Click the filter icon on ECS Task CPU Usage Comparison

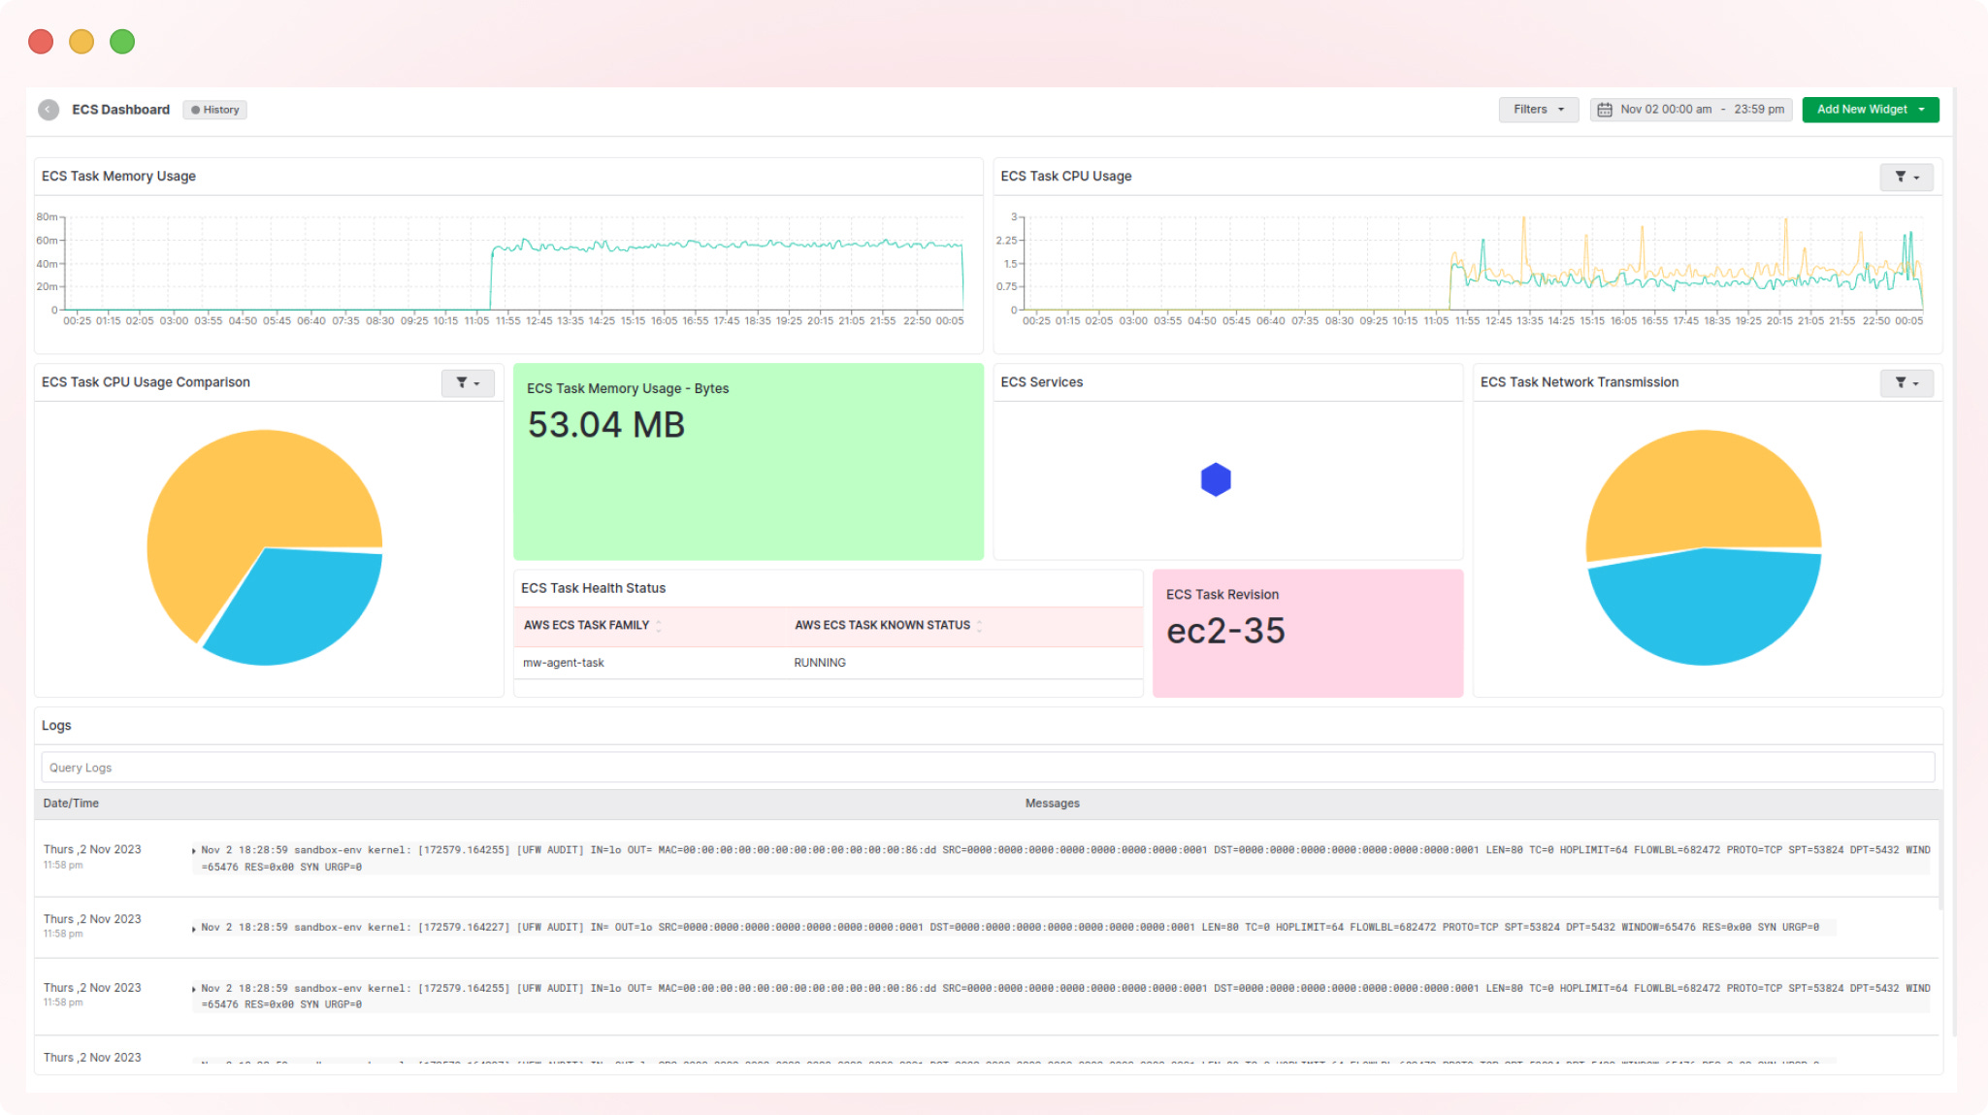click(x=467, y=382)
